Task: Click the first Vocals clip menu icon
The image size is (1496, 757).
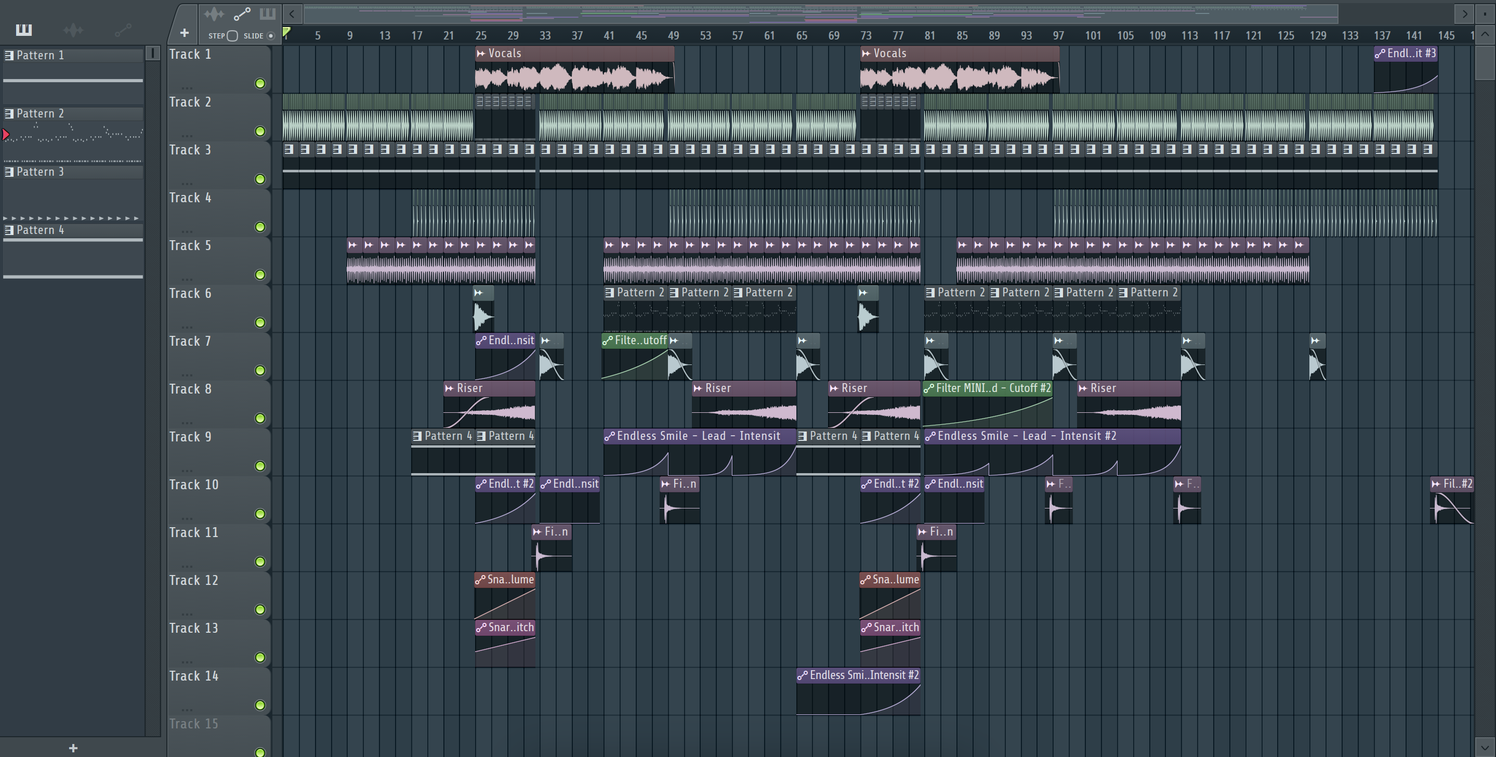Action: point(481,54)
